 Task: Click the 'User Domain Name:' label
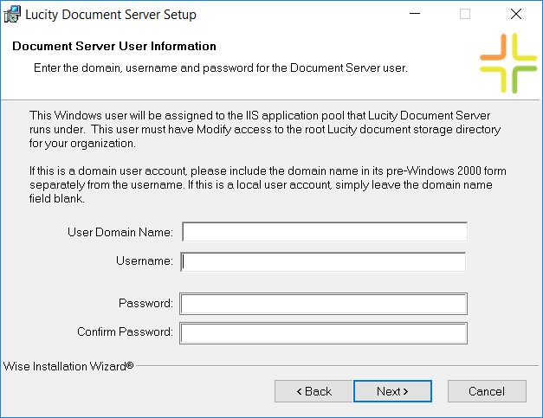(120, 232)
